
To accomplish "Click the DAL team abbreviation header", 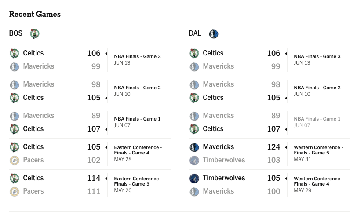I will [195, 33].
